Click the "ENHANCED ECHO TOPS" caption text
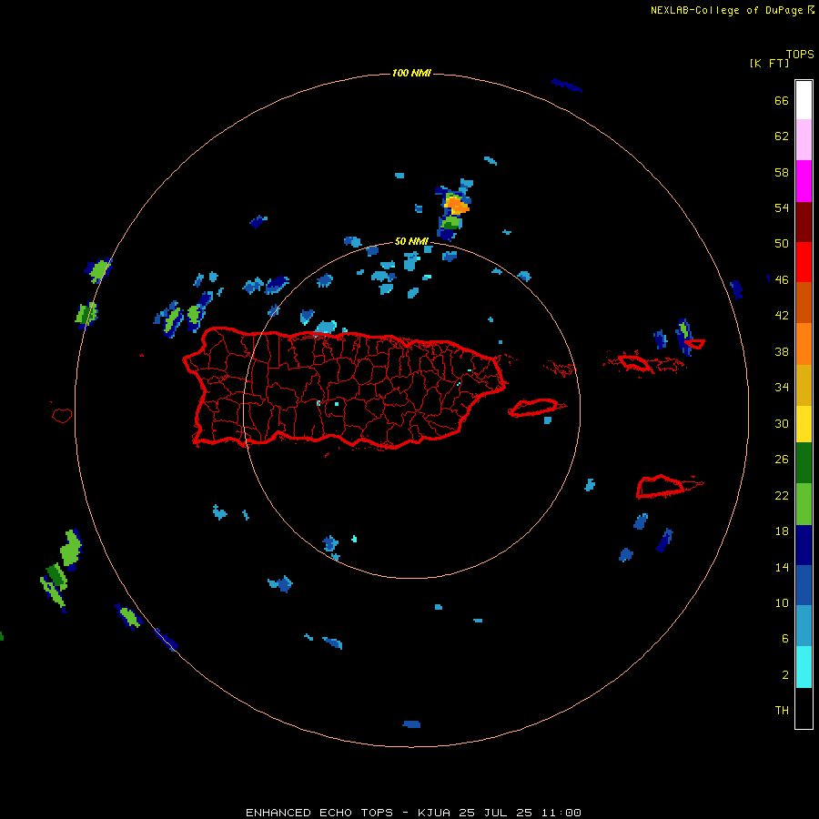 pyautogui.click(x=319, y=813)
